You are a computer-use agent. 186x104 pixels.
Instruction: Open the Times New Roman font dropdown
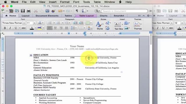tap(24, 23)
